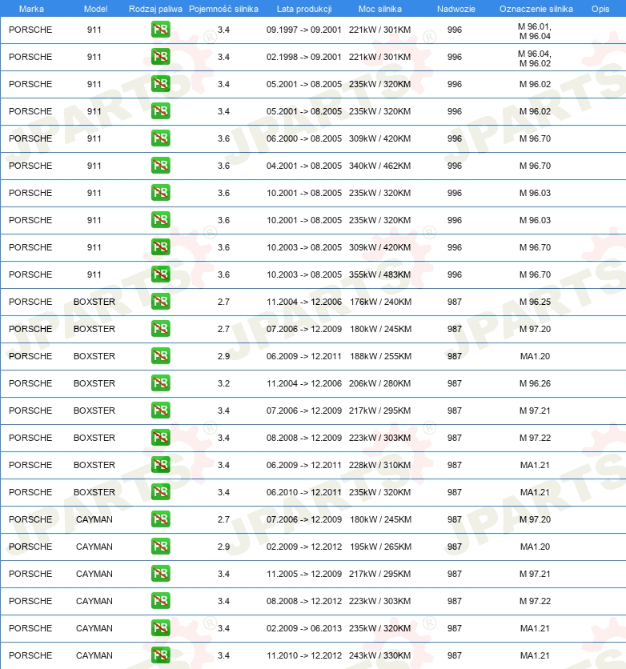Select 'CAYMAN' model cell in 2.7 row
Screen dimensions: 626x669
(x=94, y=519)
